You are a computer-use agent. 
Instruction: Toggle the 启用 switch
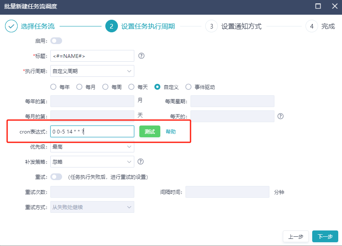[x=56, y=41]
